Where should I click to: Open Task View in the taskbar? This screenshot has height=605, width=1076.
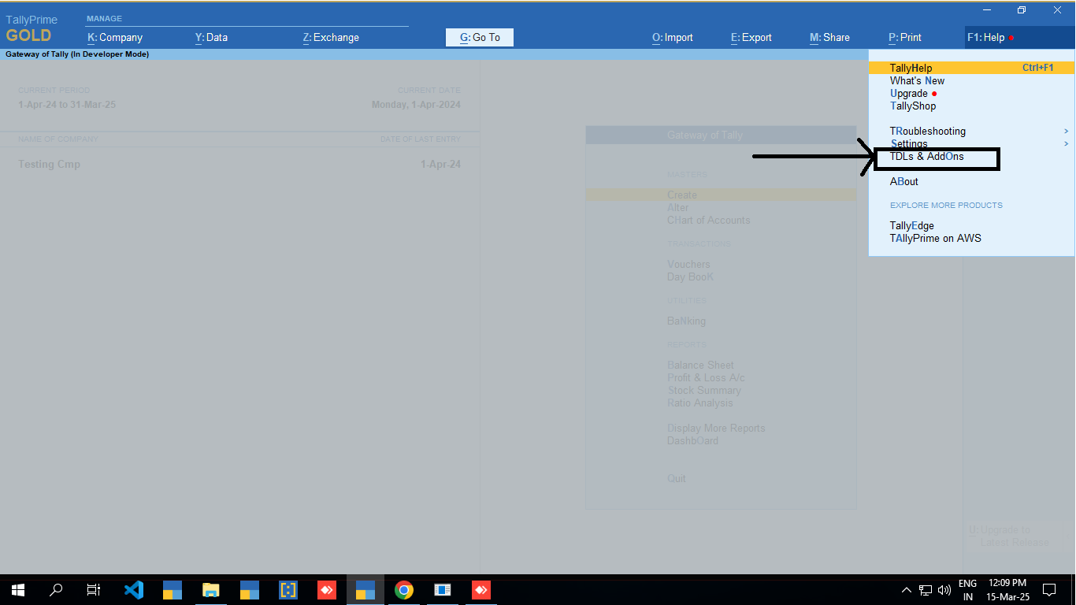(94, 589)
